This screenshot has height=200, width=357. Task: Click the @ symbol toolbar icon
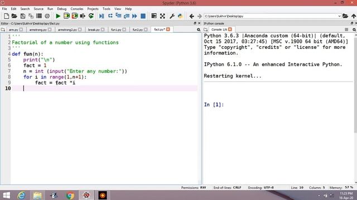tap(47, 16)
